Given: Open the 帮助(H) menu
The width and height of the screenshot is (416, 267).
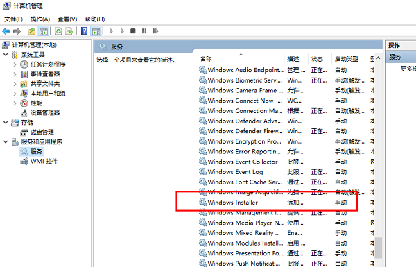Looking at the screenshot, I should pyautogui.click(x=95, y=19).
